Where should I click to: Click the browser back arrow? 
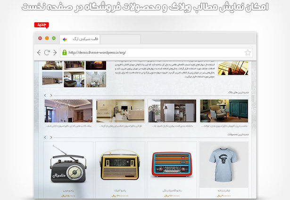(x=39, y=52)
